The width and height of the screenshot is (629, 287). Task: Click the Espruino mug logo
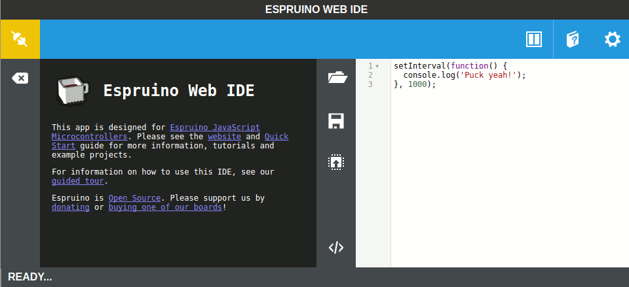[x=72, y=91]
